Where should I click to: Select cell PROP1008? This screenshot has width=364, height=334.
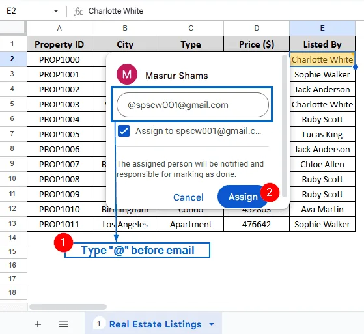pyautogui.click(x=59, y=179)
